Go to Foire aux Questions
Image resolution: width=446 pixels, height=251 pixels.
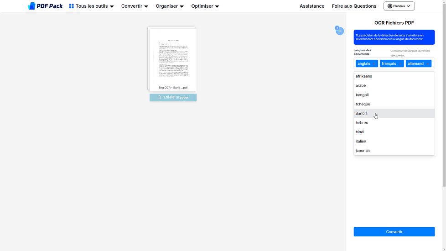pos(354,6)
